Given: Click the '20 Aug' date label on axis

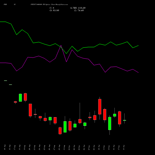Looking at the screenshot, I should (x=30, y=148).
